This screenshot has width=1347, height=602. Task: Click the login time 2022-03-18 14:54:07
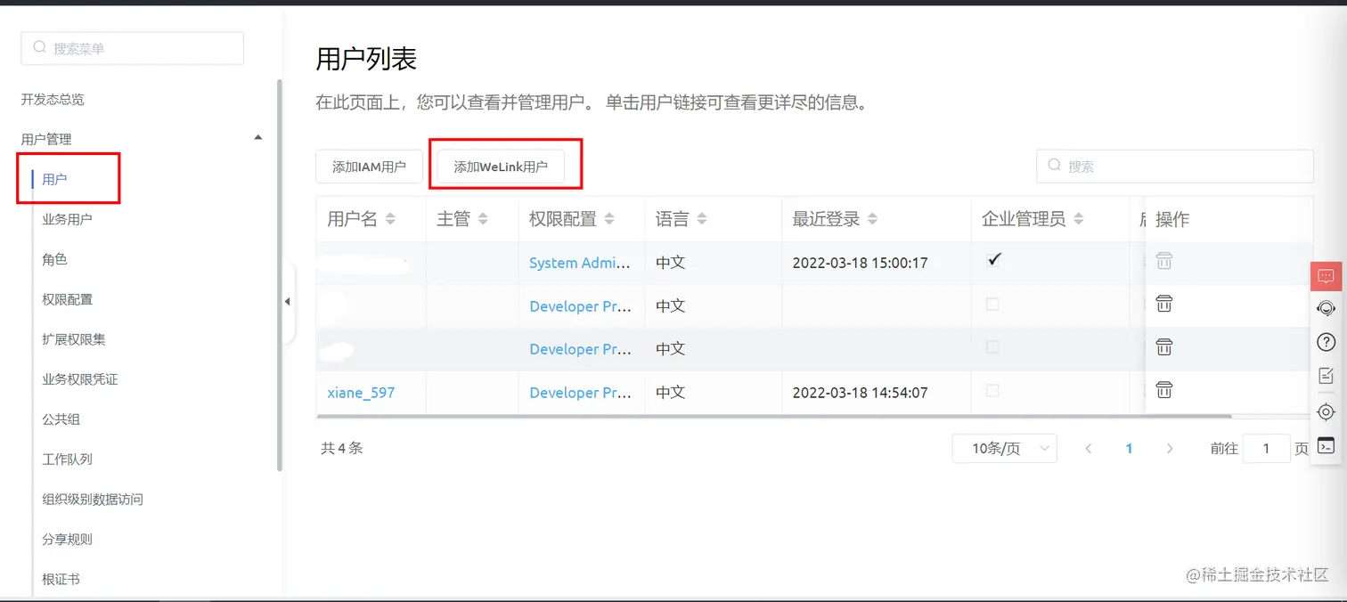(860, 392)
